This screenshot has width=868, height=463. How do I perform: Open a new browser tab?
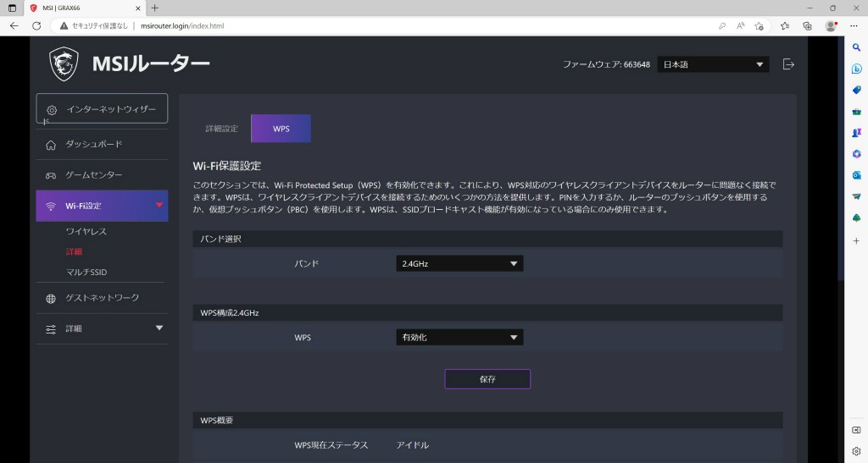pos(155,8)
